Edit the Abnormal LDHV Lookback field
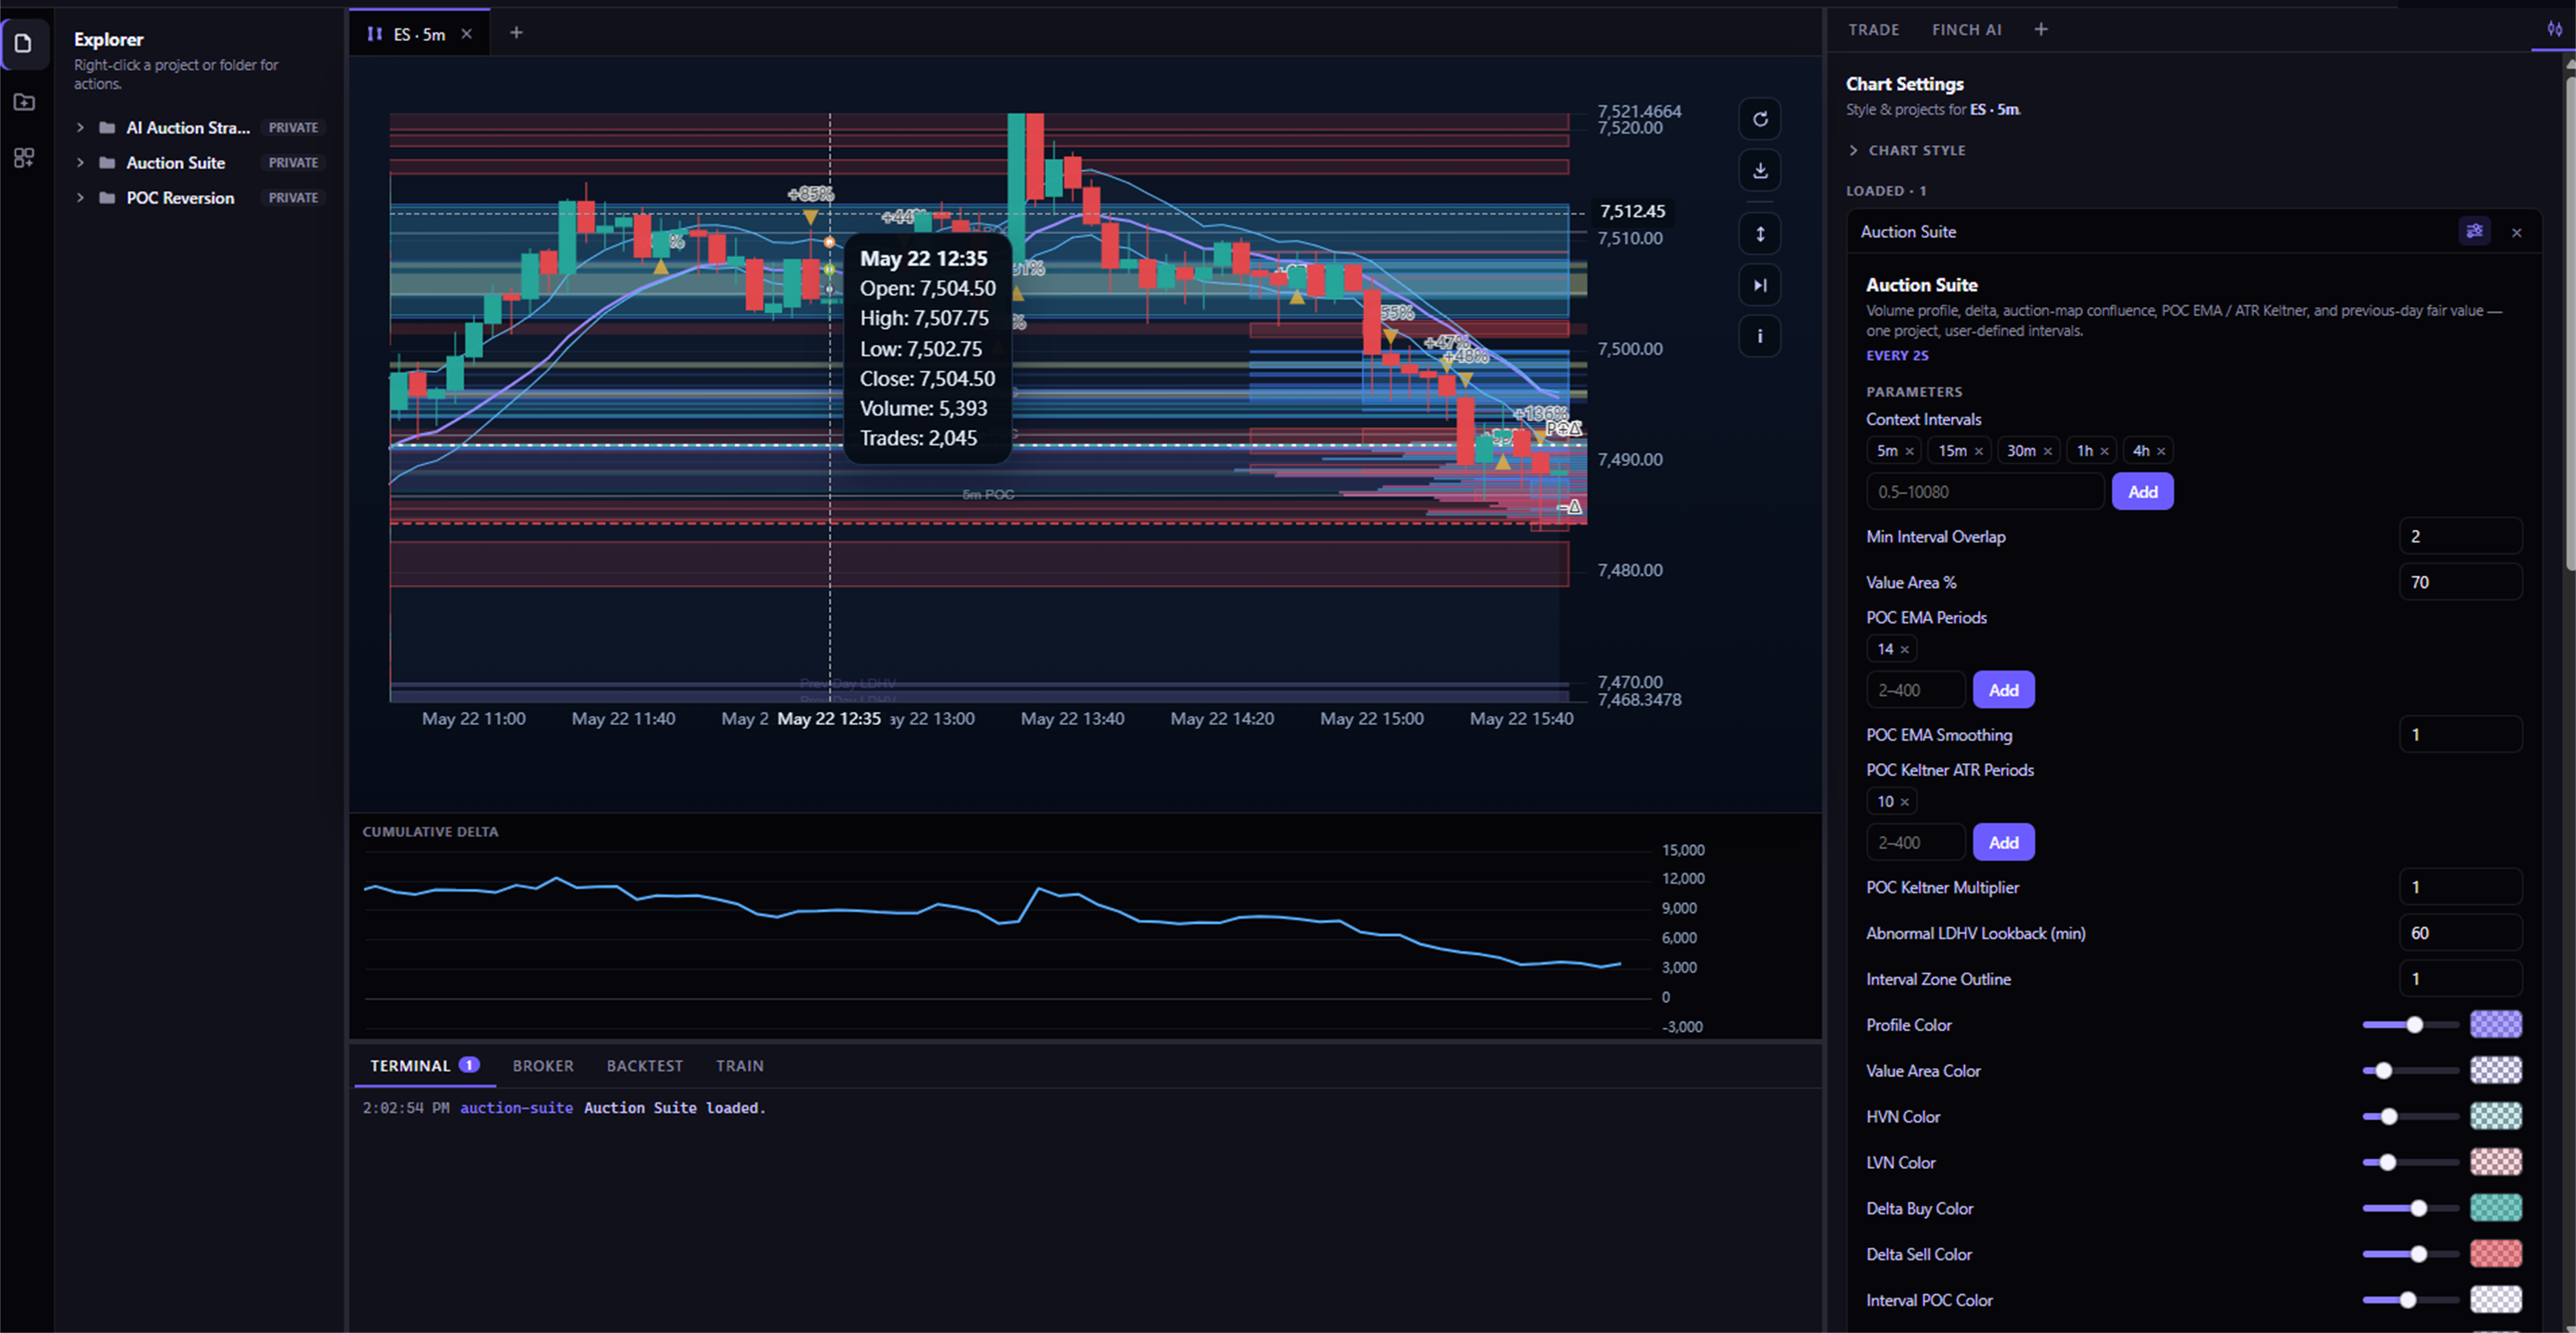This screenshot has height=1333, width=2576. [x=2460, y=934]
